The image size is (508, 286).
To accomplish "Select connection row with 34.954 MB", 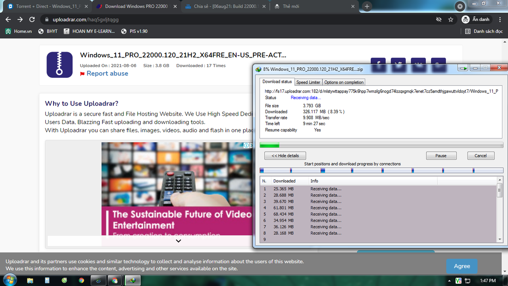I will [x=378, y=220].
